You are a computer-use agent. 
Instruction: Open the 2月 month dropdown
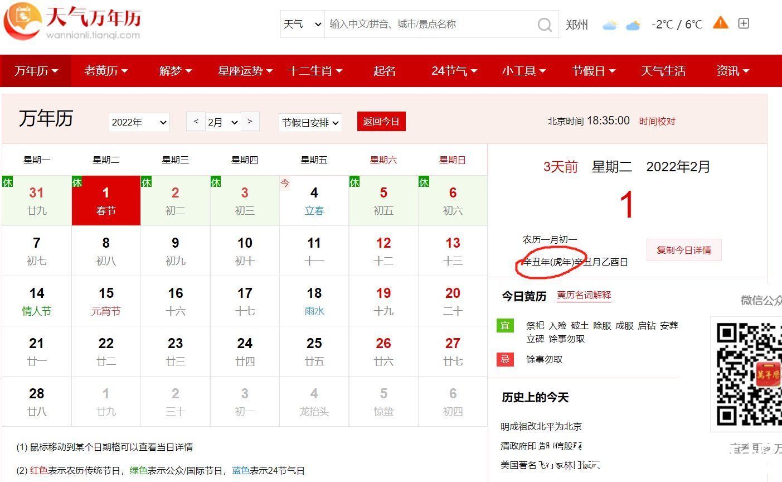[223, 122]
